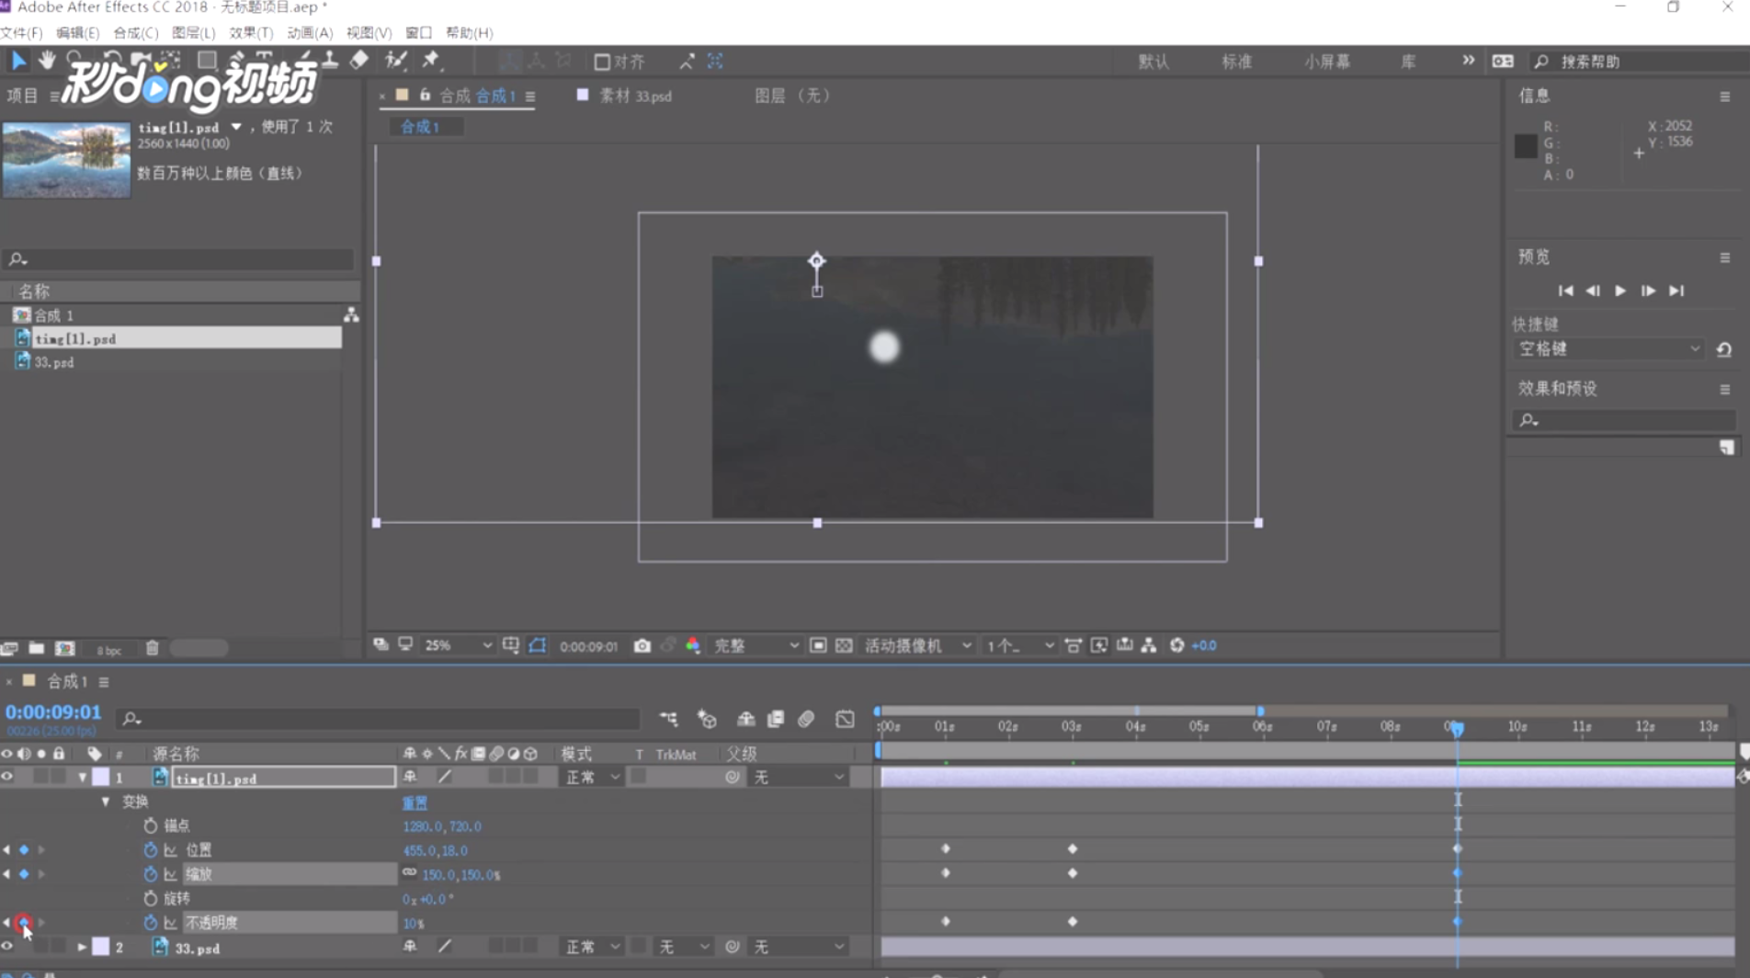Toggle the Snapping checkbox (对齐)
This screenshot has width=1750, height=978.
click(602, 62)
